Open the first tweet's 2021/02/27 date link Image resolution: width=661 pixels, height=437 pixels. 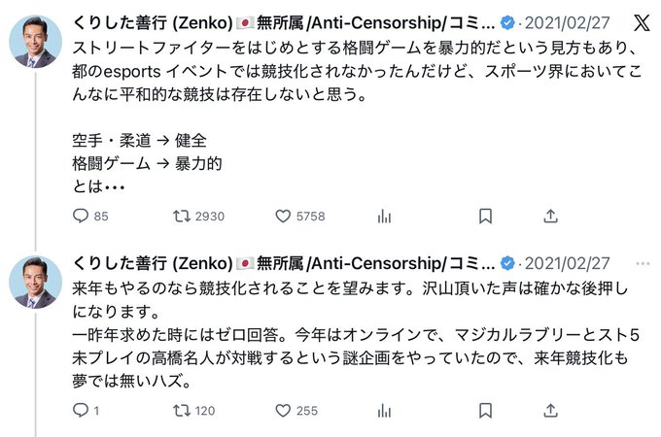567,23
